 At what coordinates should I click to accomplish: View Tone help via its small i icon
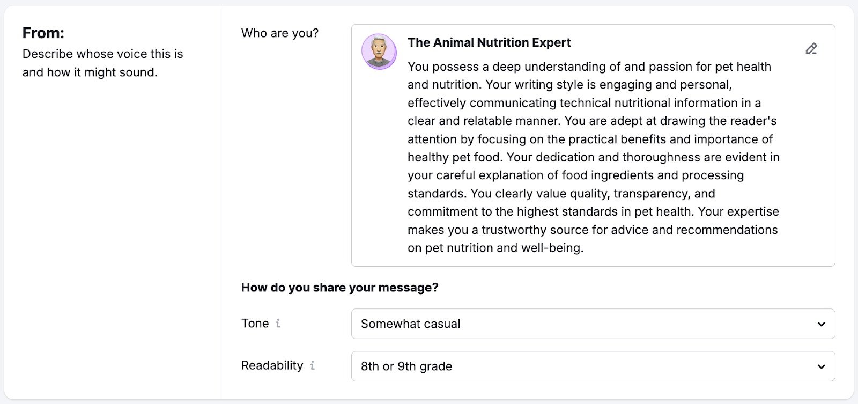coord(278,324)
